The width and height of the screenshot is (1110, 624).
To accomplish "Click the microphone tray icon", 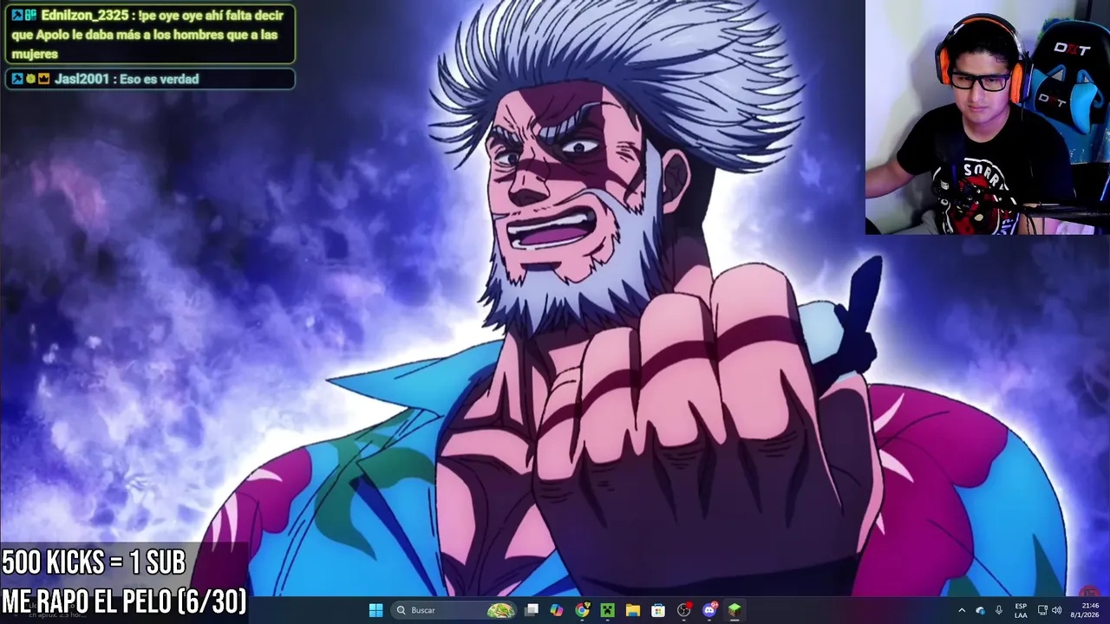I will click(999, 610).
